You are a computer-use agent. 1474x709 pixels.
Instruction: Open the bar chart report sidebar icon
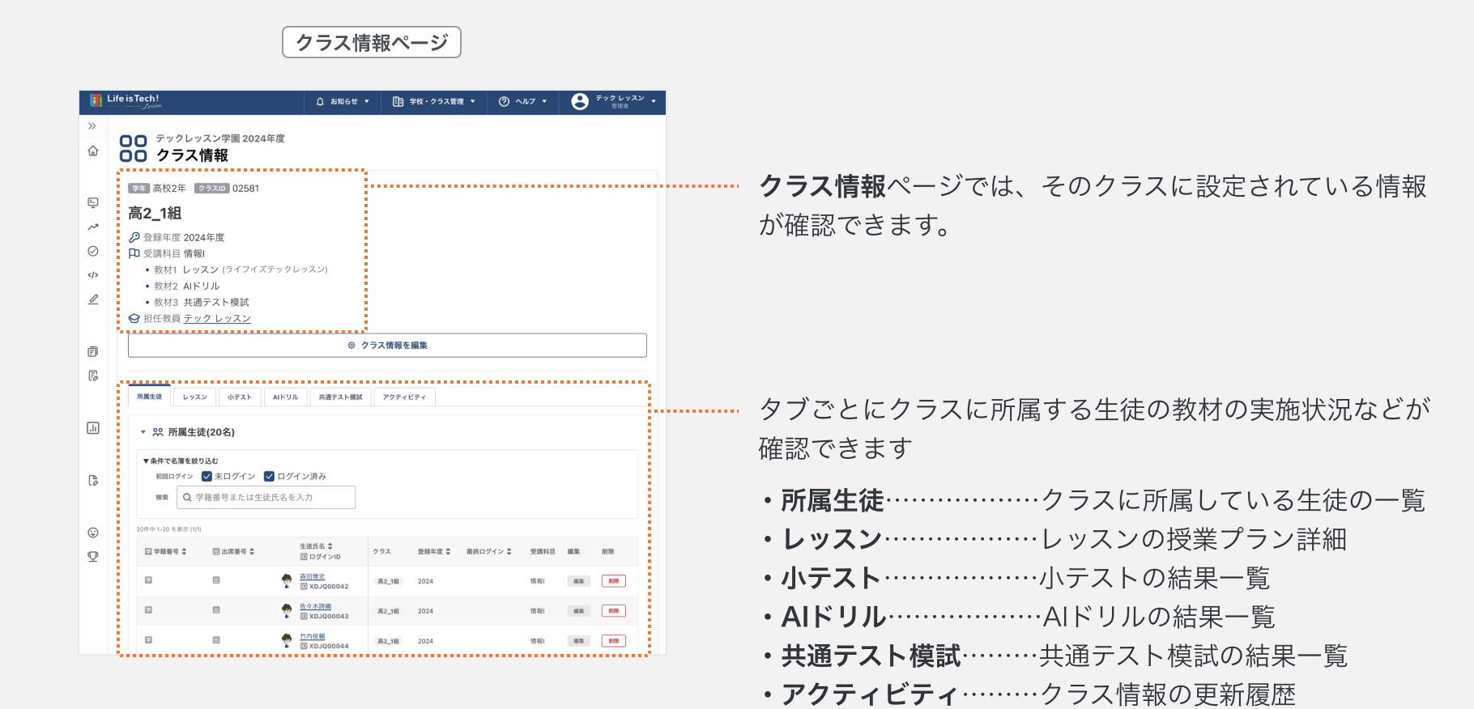coord(93,428)
